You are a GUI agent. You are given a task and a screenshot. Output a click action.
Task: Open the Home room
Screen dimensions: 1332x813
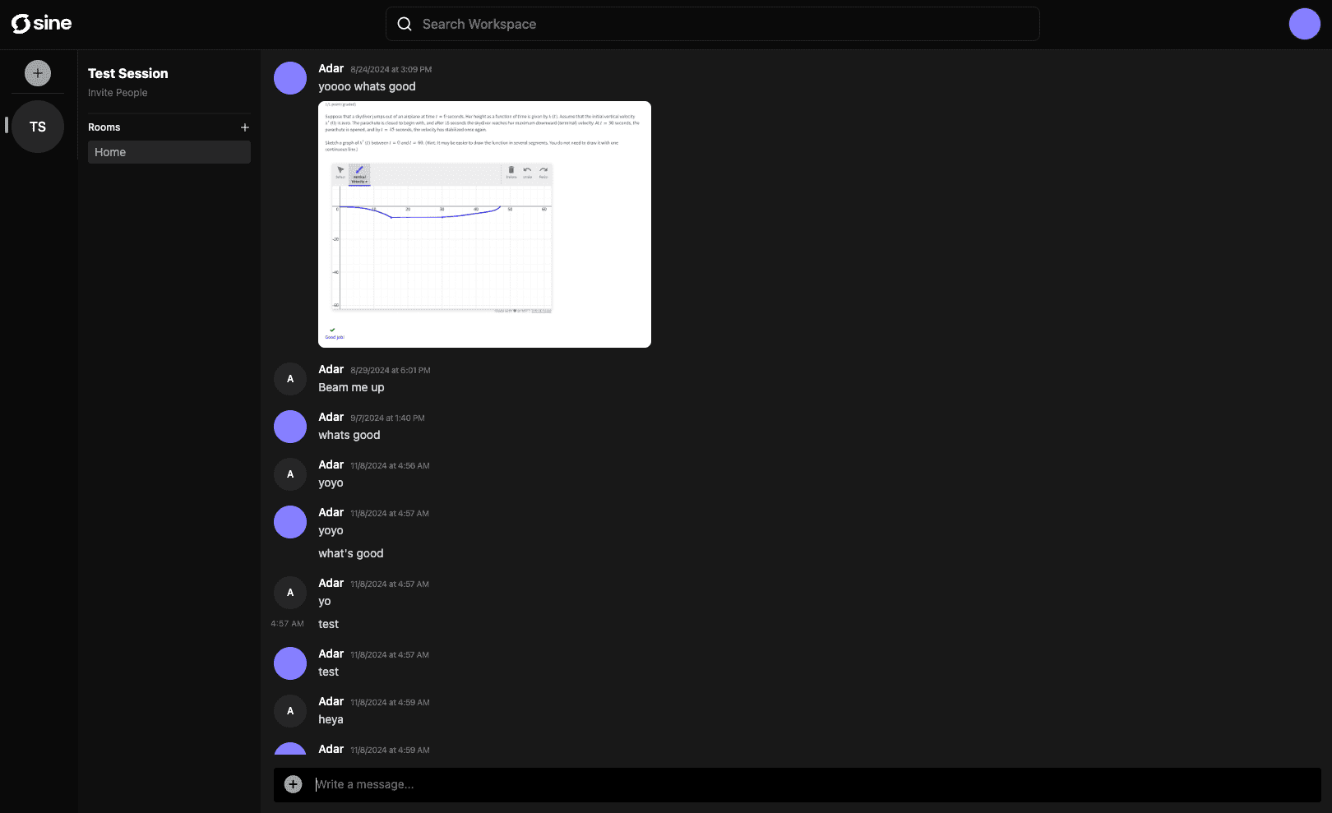[169, 152]
